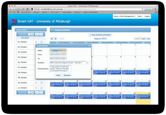
Task: Click Import to Mendeley bookmark
Action: (x=90, y=12)
